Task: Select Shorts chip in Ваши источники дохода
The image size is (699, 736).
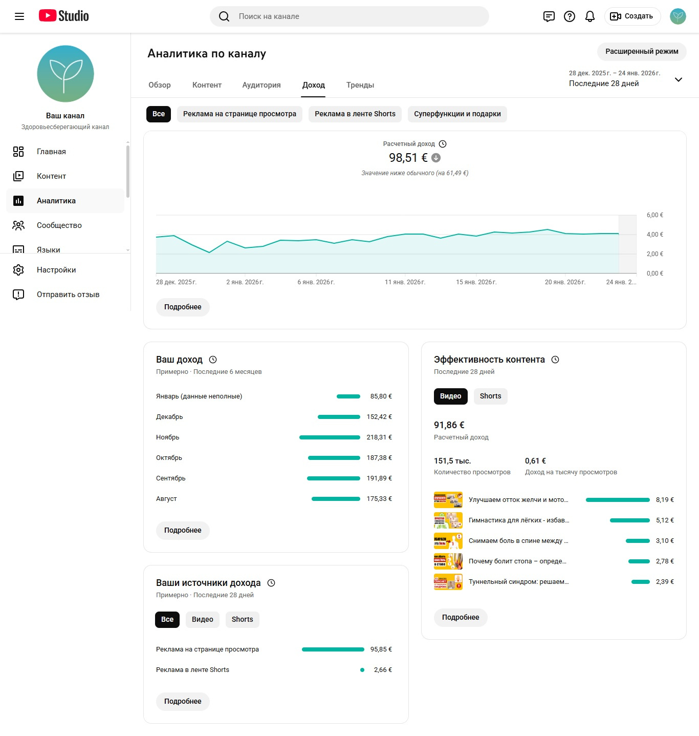Action: pos(243,620)
